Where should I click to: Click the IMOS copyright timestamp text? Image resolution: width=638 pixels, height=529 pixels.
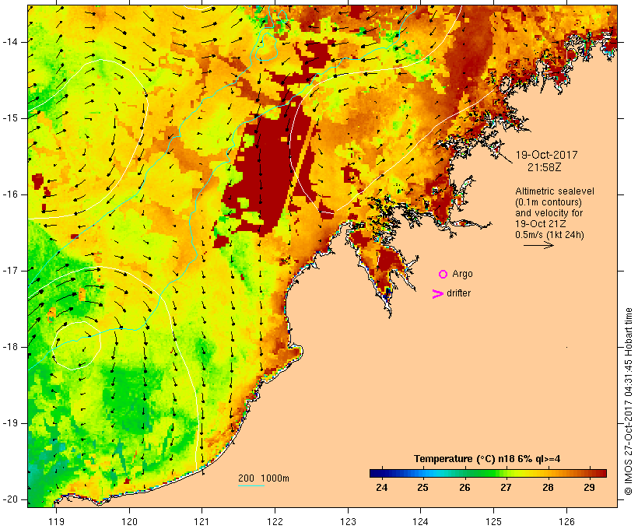(628, 401)
